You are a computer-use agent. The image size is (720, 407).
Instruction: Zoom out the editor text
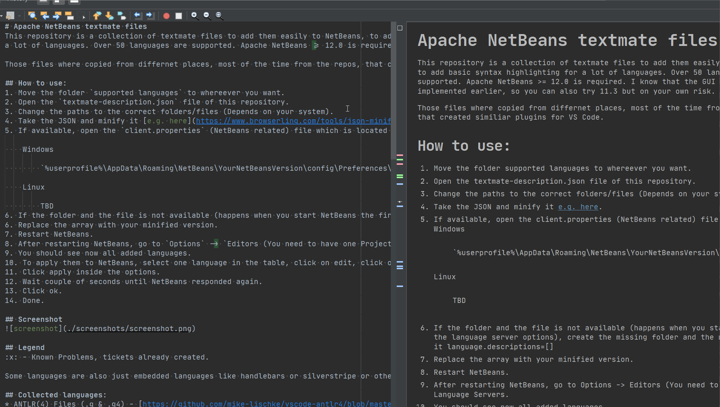(207, 16)
